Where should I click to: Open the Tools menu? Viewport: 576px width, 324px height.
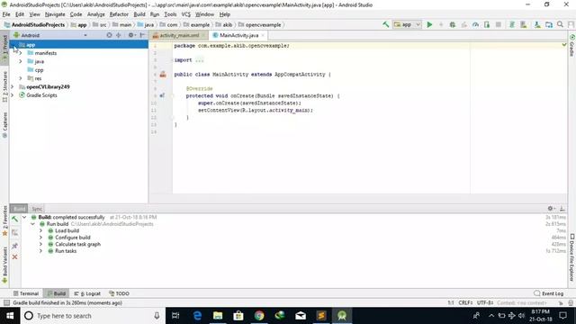click(x=170, y=14)
